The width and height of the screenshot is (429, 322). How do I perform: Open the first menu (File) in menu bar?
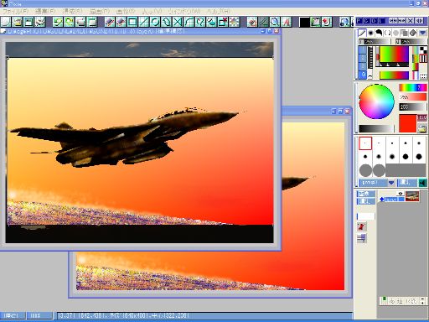point(16,12)
